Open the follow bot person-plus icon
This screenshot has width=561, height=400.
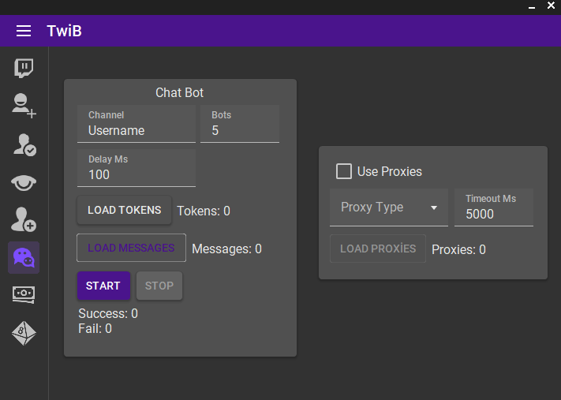[24, 219]
